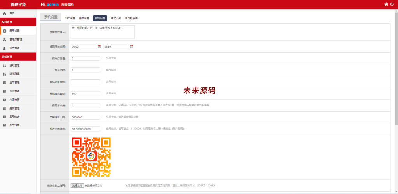The height and width of the screenshot is (194, 398).
Task: Focus the 00:00 withdrawal start time field
Action: [x=86, y=46]
